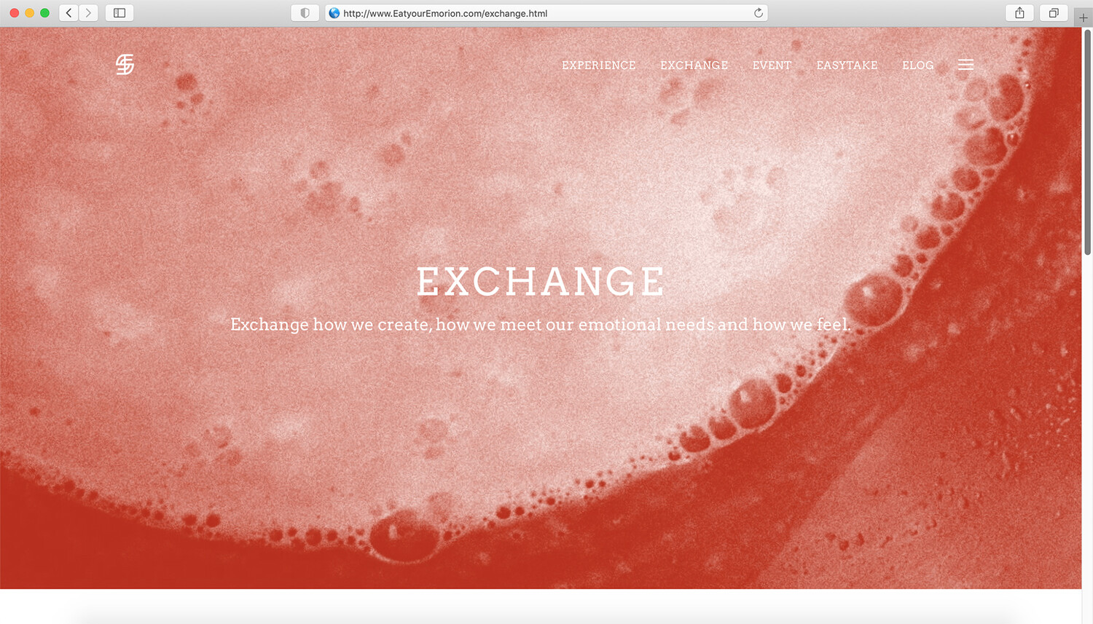Close the window with red button
This screenshot has height=624, width=1093.
click(x=14, y=13)
